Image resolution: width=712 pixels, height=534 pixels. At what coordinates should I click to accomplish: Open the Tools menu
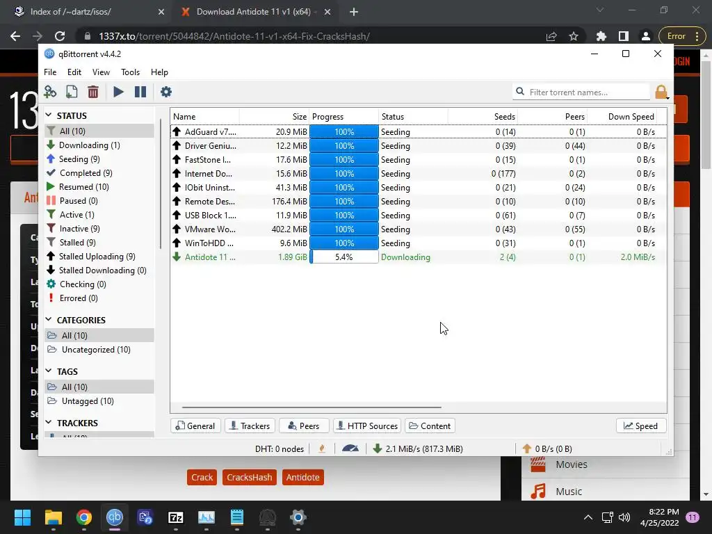coord(130,72)
